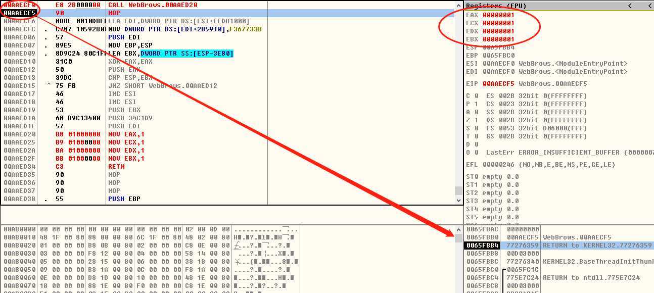Click the disassembly pane scroll down arrow
Image resolution: width=654 pixels, height=293 pixels.
[459, 200]
